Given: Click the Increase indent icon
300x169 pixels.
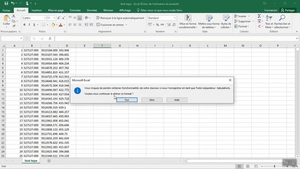Looking at the screenshot, I should [x=91, y=25].
